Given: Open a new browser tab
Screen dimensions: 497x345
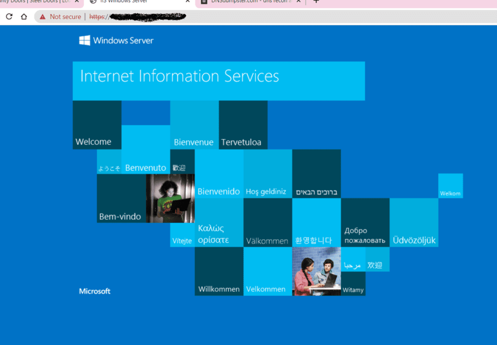Looking at the screenshot, I should click(x=316, y=1).
